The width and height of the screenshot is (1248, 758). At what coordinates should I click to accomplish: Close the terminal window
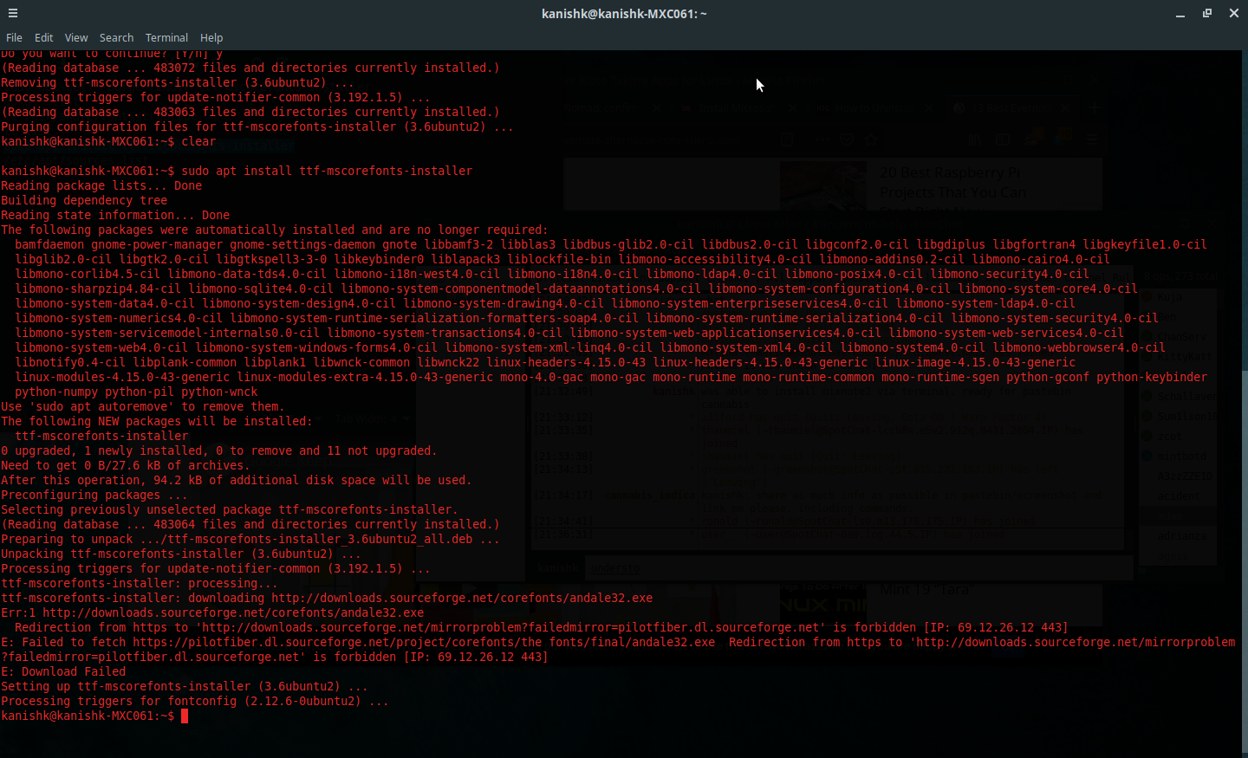pos(1234,14)
